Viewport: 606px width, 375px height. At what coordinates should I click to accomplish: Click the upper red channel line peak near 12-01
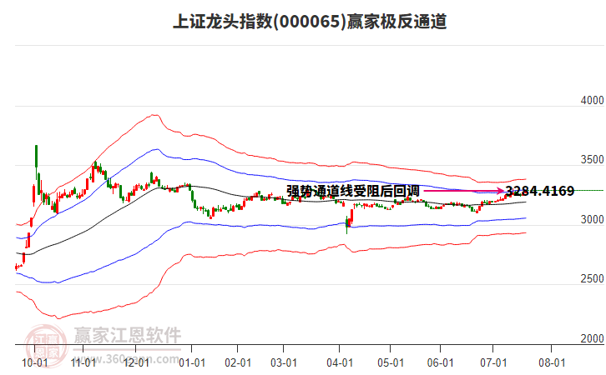[x=155, y=115]
